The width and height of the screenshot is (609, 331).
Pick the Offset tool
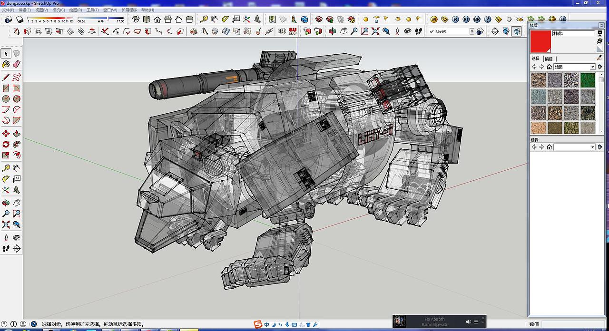17,155
